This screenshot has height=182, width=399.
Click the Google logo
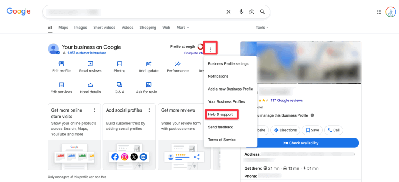[19, 11]
